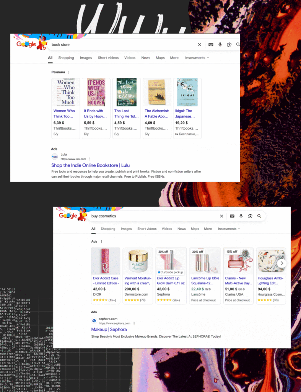Switch to Shopping tab in book store results
Image resolution: width=301 pixels, height=392 pixels.
pos(66,58)
